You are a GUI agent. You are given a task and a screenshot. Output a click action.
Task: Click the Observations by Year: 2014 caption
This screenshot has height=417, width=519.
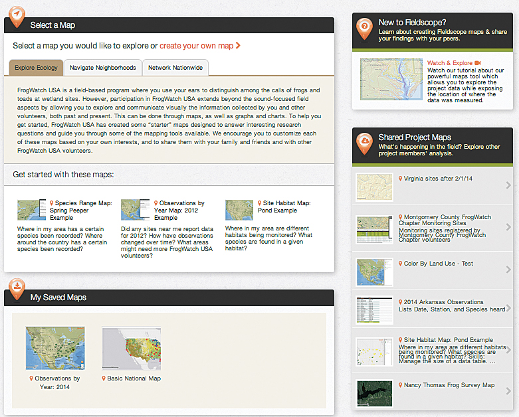(57, 382)
